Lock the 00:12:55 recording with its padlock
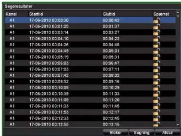181x136 pixels. click(x=157, y=124)
